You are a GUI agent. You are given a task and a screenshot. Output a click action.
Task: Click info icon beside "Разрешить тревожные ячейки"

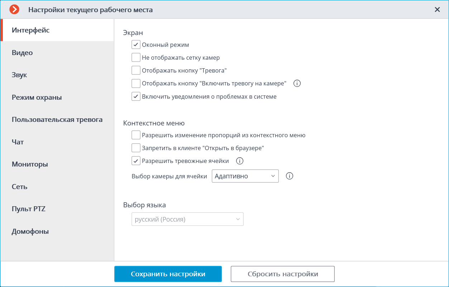click(x=240, y=161)
